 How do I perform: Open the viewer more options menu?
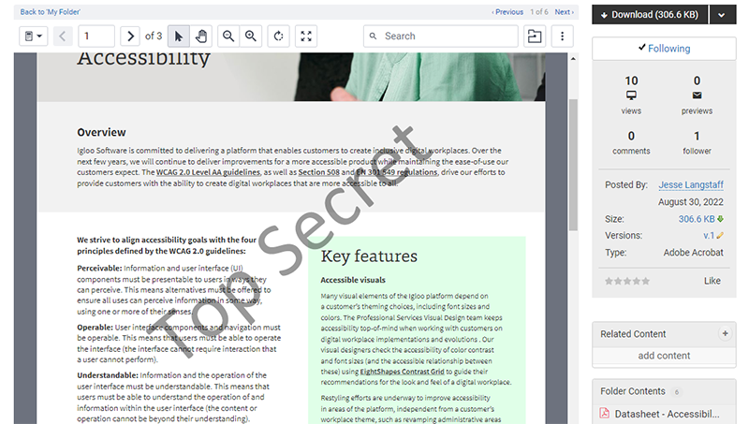coord(563,37)
